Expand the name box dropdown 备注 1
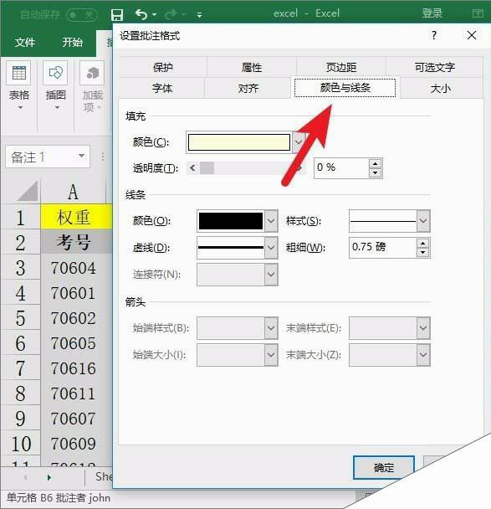The width and height of the screenshot is (491, 509). click(x=82, y=157)
